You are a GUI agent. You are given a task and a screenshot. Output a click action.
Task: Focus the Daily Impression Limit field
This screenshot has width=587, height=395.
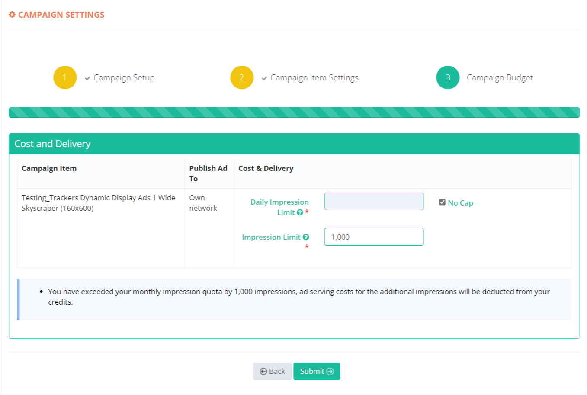[x=374, y=202]
